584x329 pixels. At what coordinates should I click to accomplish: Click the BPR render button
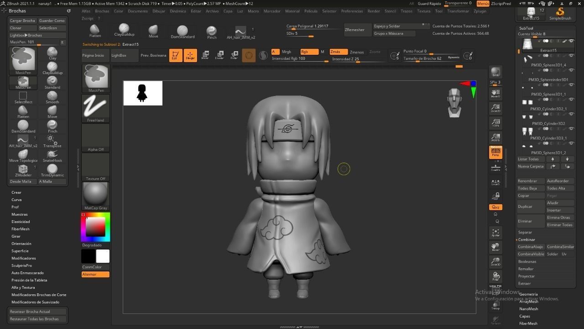pos(495,72)
